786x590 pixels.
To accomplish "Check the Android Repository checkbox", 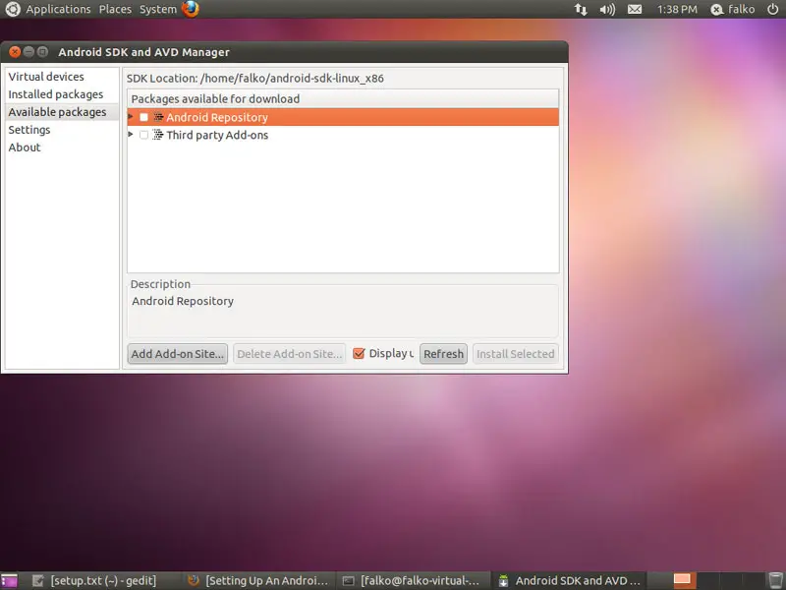I will point(143,117).
